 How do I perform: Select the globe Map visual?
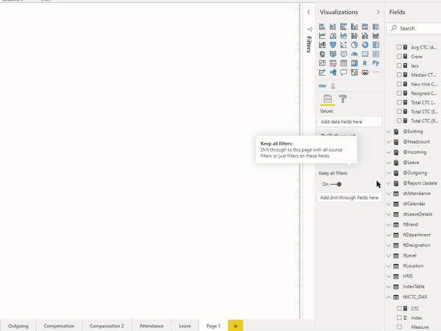(322, 54)
